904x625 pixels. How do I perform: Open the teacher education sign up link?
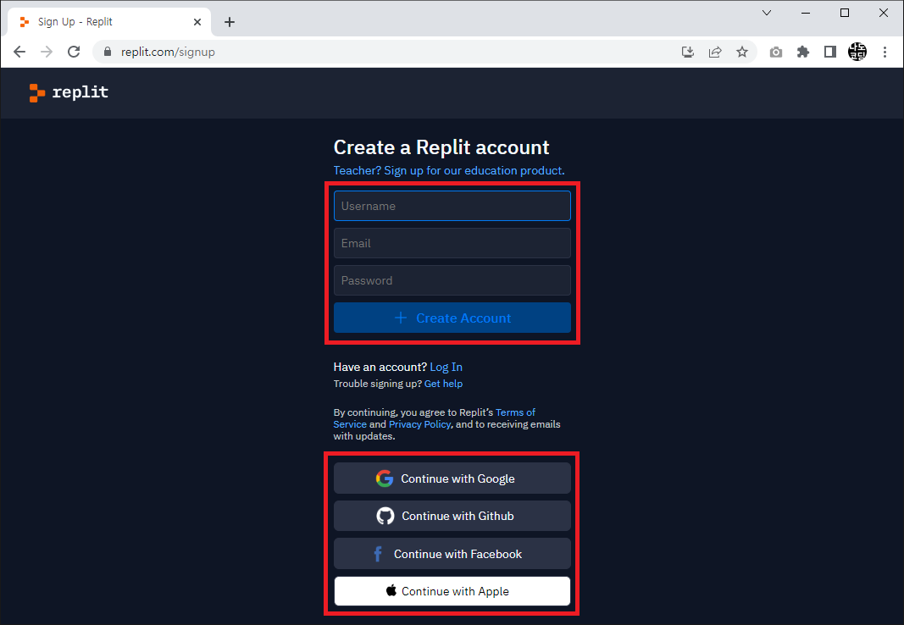point(449,170)
